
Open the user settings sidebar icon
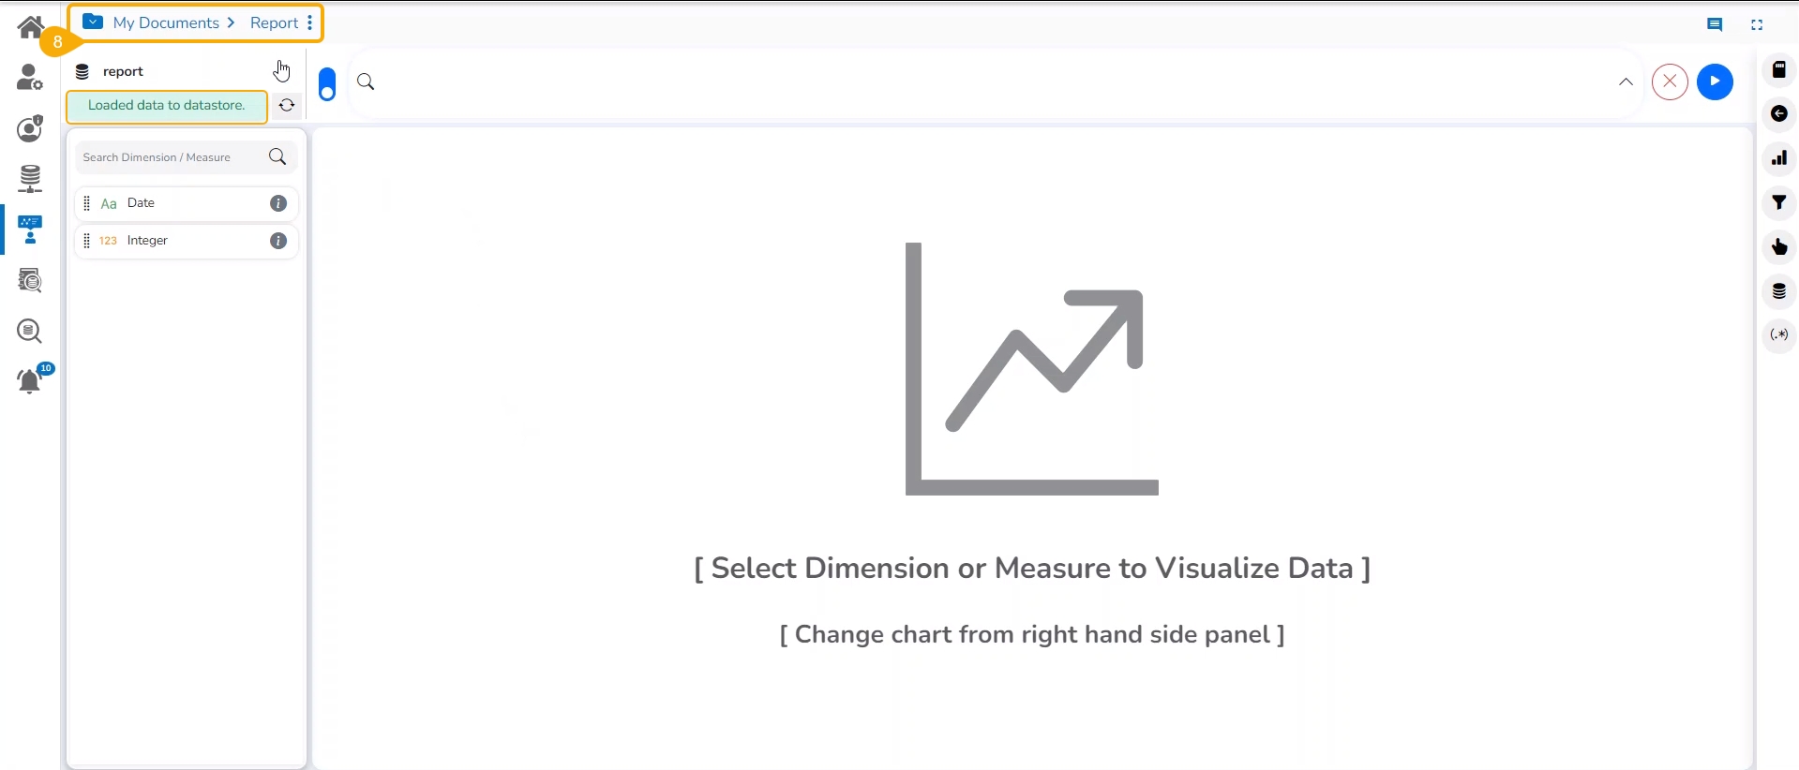click(30, 78)
